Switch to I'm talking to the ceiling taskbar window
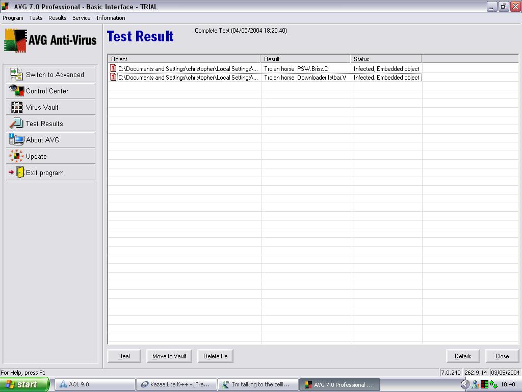The image size is (522, 392). coord(258,385)
